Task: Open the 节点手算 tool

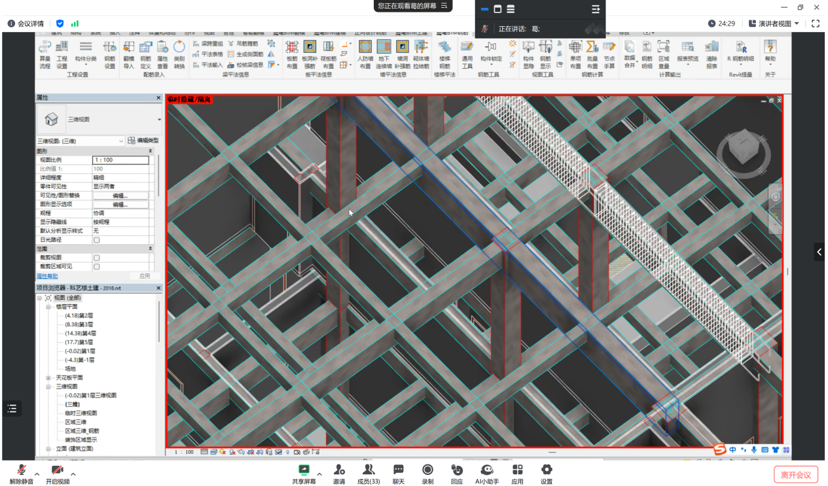Action: coord(609,54)
